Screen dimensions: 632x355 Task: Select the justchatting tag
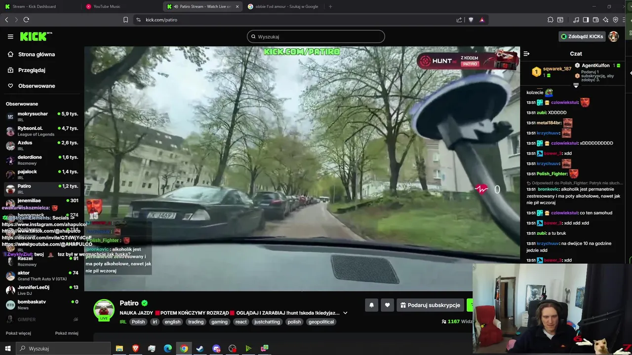(x=267, y=322)
